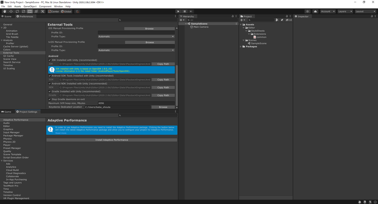This screenshot has width=378, height=204.
Task: Toggle the Hierarchy panel lock icon
Action: point(233,16)
